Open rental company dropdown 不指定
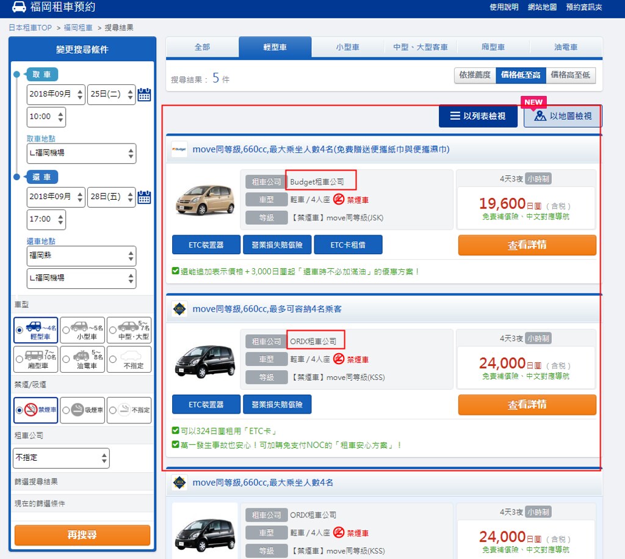Screen dimensions: 625x559 pyautogui.click(x=61, y=458)
